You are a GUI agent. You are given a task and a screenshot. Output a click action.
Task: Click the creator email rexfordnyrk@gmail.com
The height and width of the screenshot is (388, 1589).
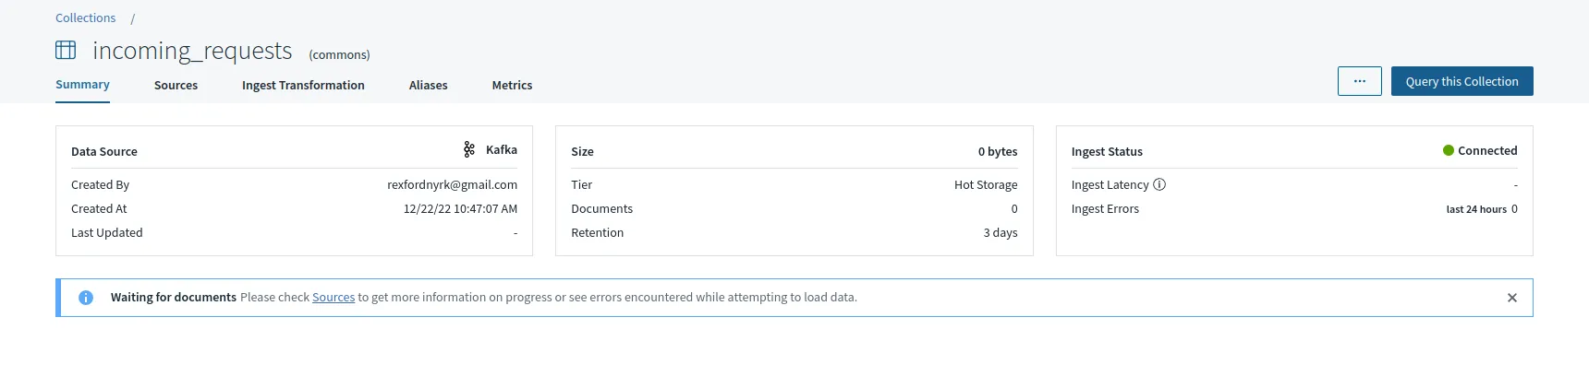(453, 184)
